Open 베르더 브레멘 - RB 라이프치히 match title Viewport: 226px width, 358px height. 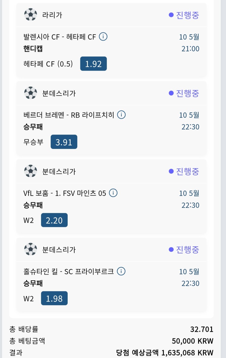(69, 115)
